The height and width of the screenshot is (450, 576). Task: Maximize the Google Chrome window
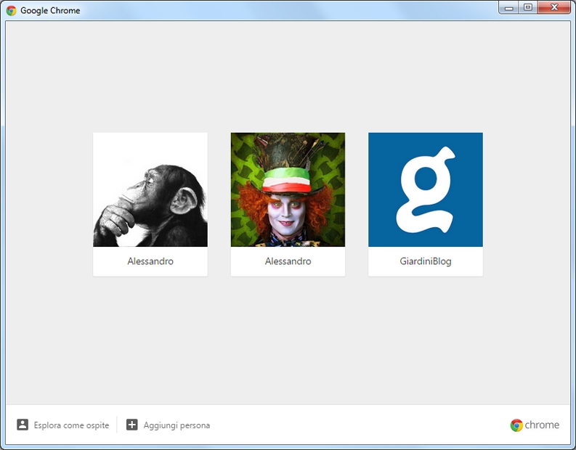coord(528,7)
